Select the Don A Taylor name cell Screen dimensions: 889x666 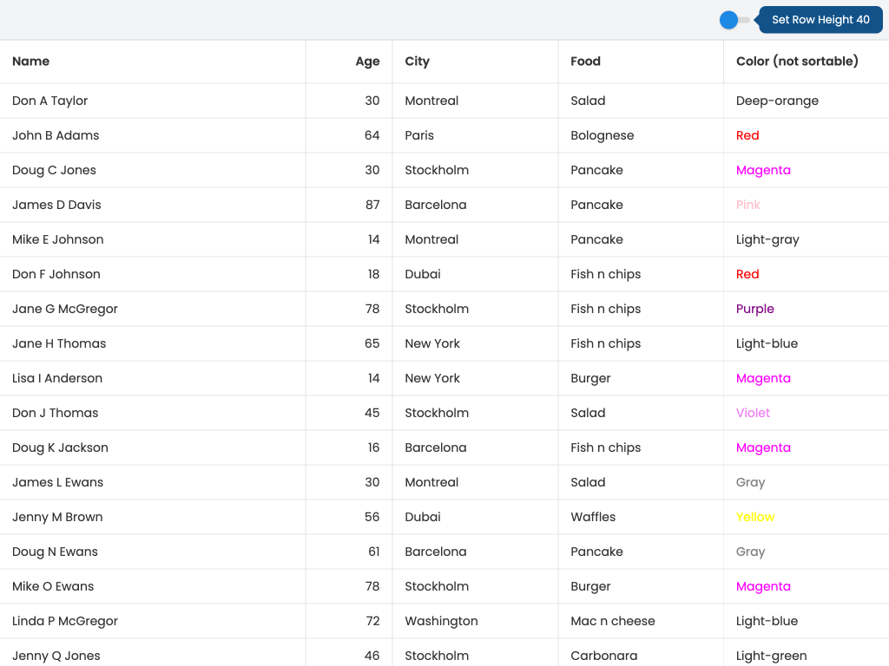50,101
